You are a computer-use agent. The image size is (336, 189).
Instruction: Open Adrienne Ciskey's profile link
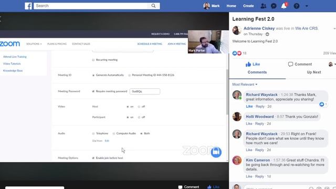pyautogui.click(x=259, y=28)
